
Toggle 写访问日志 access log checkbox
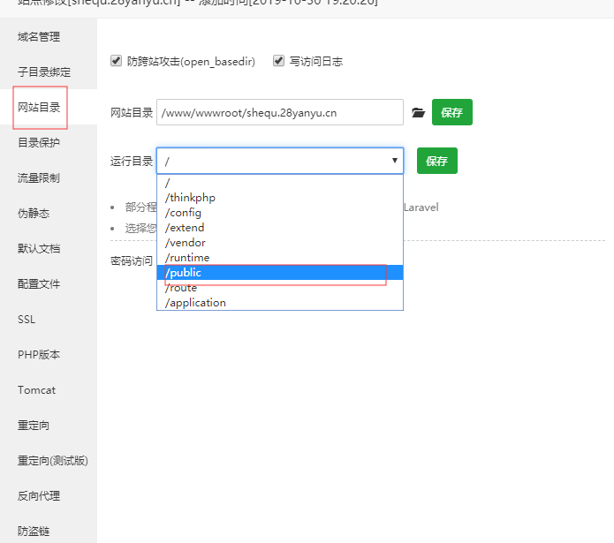pyautogui.click(x=278, y=61)
